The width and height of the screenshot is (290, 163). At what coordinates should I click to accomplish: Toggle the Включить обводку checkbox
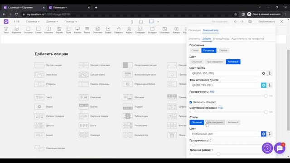click(x=191, y=102)
